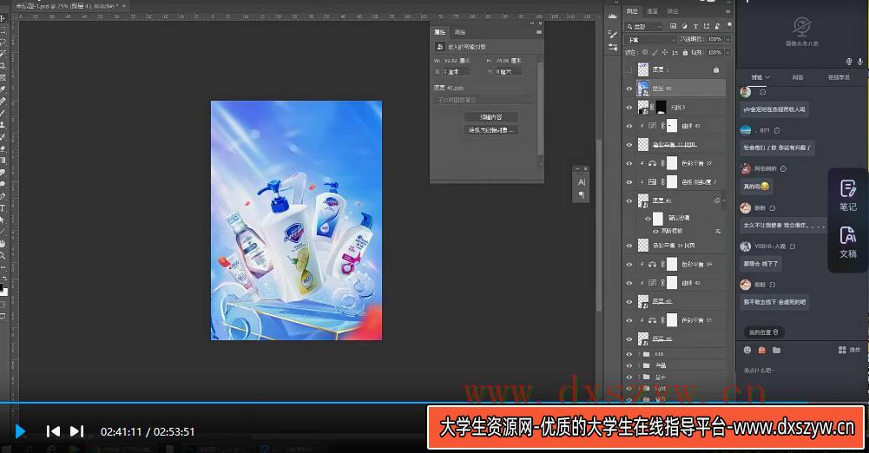Filter layers by smart object icon
This screenshot has width=869, height=453.
(x=717, y=26)
